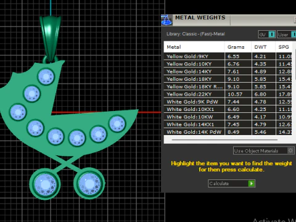
Task: Click the 4.79 DWT value
Action: 260,125
